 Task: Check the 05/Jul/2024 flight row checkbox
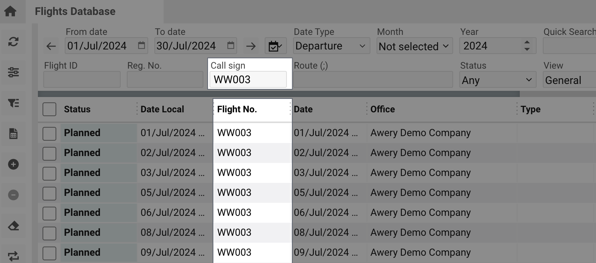[49, 193]
